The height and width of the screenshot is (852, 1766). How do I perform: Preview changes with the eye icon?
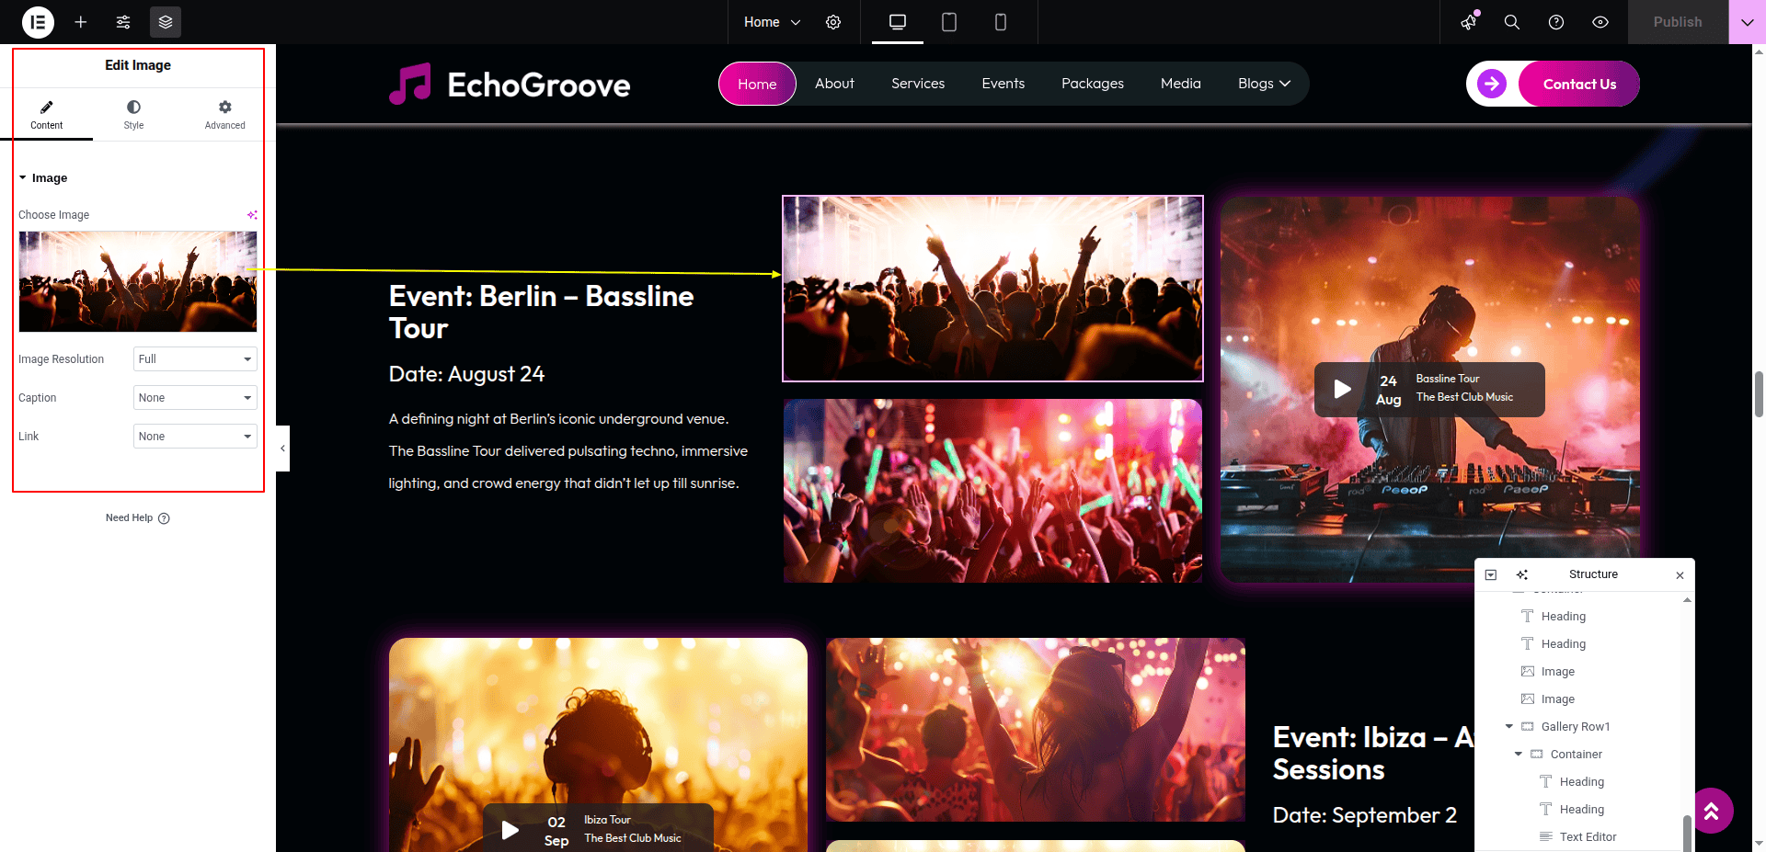click(1600, 22)
